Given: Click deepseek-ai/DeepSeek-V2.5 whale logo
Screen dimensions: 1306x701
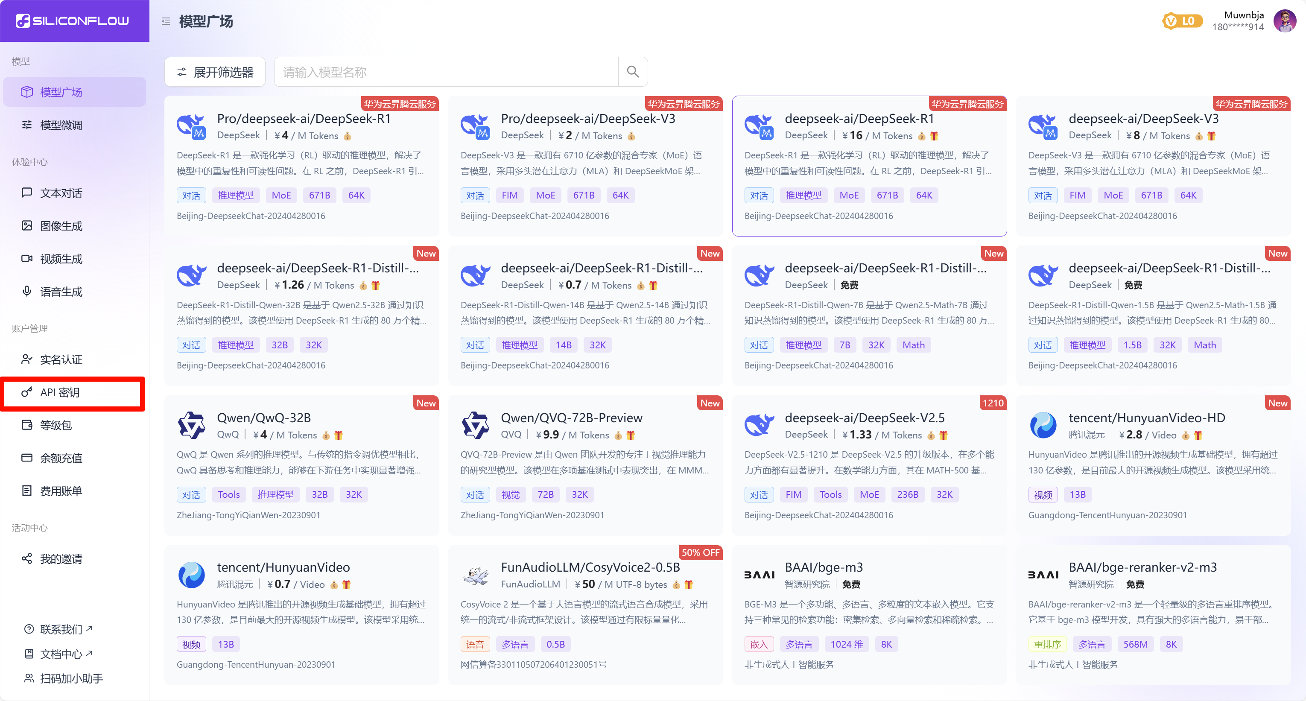Looking at the screenshot, I should point(759,425).
